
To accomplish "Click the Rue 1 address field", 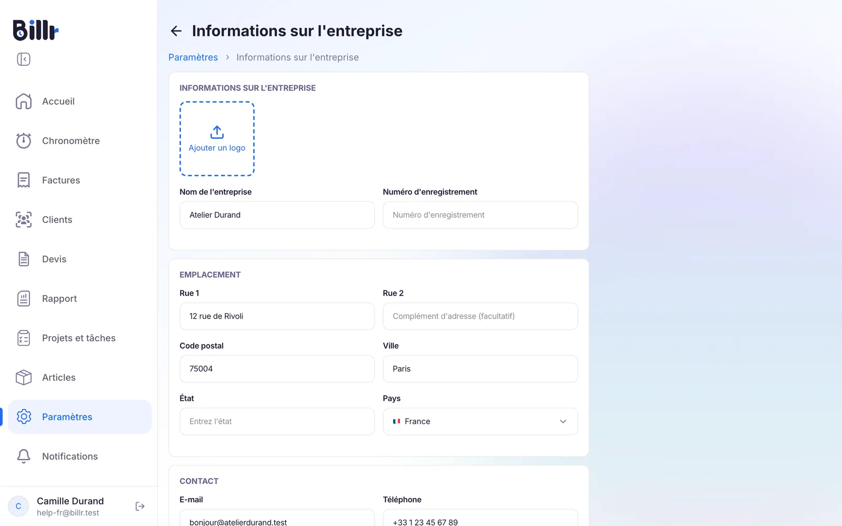I will point(277,316).
